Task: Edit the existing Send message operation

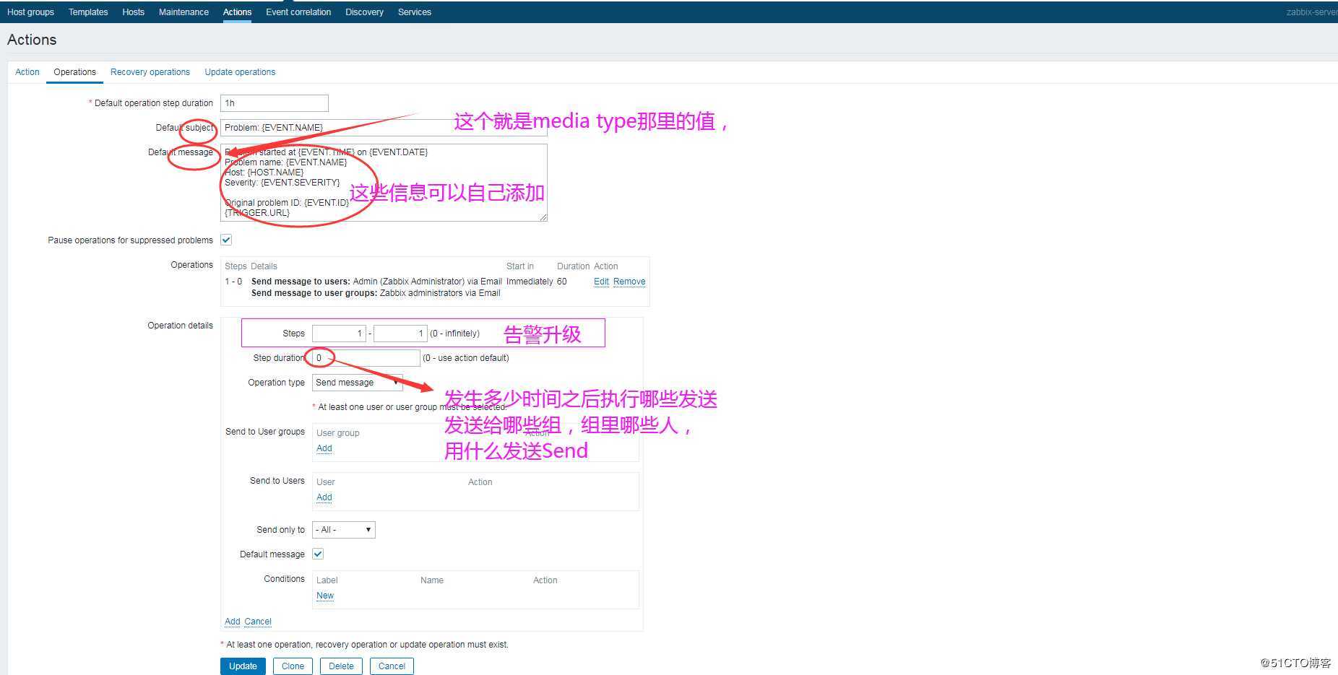Action: pos(601,282)
